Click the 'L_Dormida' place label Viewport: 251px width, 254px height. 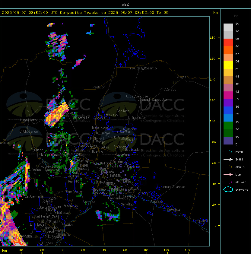coord(172,210)
